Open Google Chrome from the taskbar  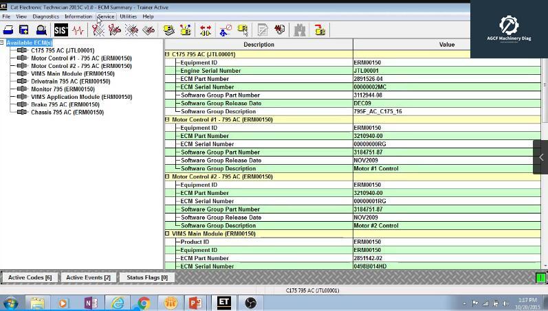coord(144,303)
